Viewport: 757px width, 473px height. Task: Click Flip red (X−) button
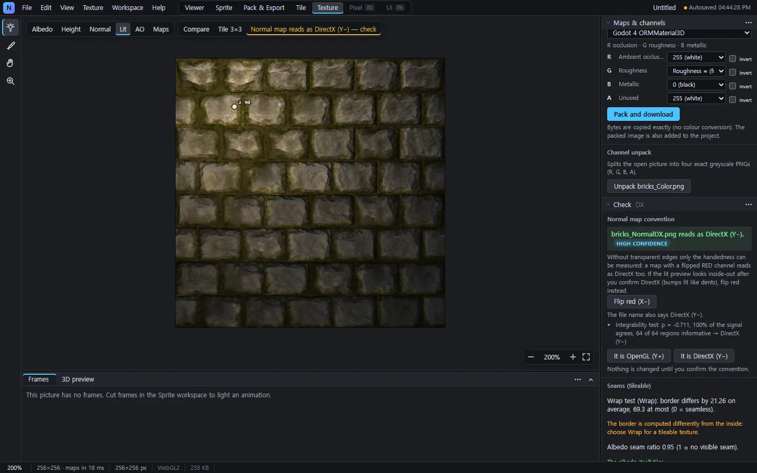coord(632,302)
